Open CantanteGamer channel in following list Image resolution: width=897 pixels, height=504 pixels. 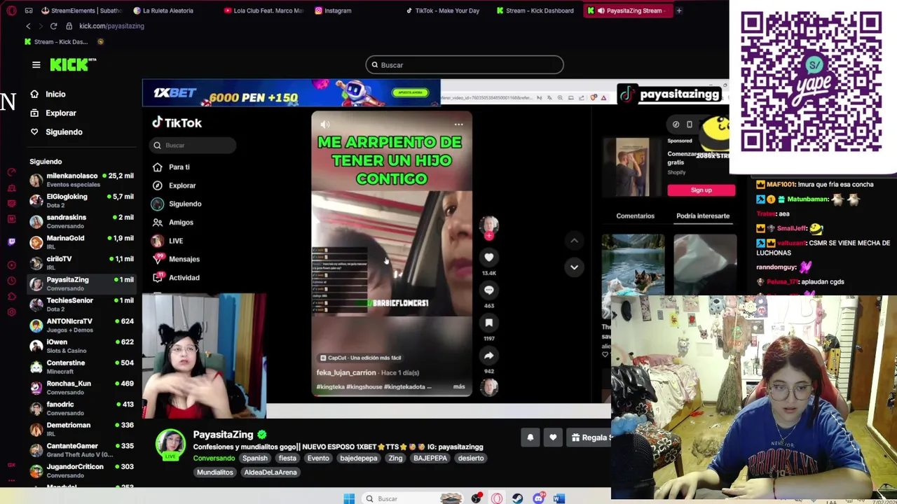coord(81,449)
